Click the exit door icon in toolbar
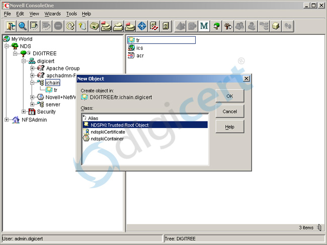This screenshot has height=245, width=327. (11, 26)
